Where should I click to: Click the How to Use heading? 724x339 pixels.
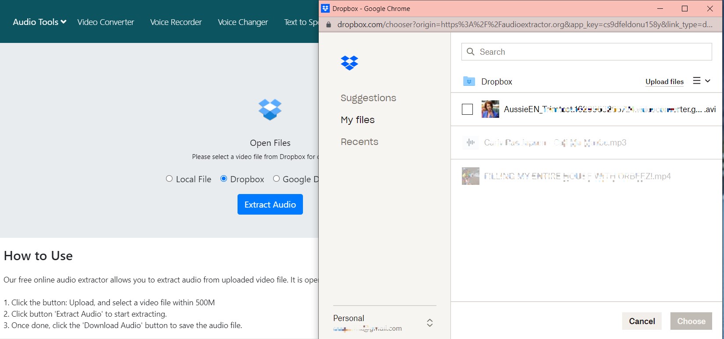pyautogui.click(x=38, y=256)
